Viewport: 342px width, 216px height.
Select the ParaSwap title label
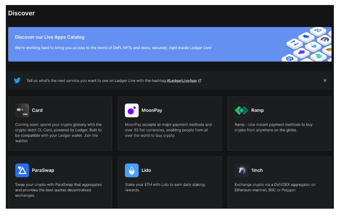43,170
